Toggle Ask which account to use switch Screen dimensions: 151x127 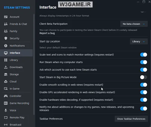(144, 70)
